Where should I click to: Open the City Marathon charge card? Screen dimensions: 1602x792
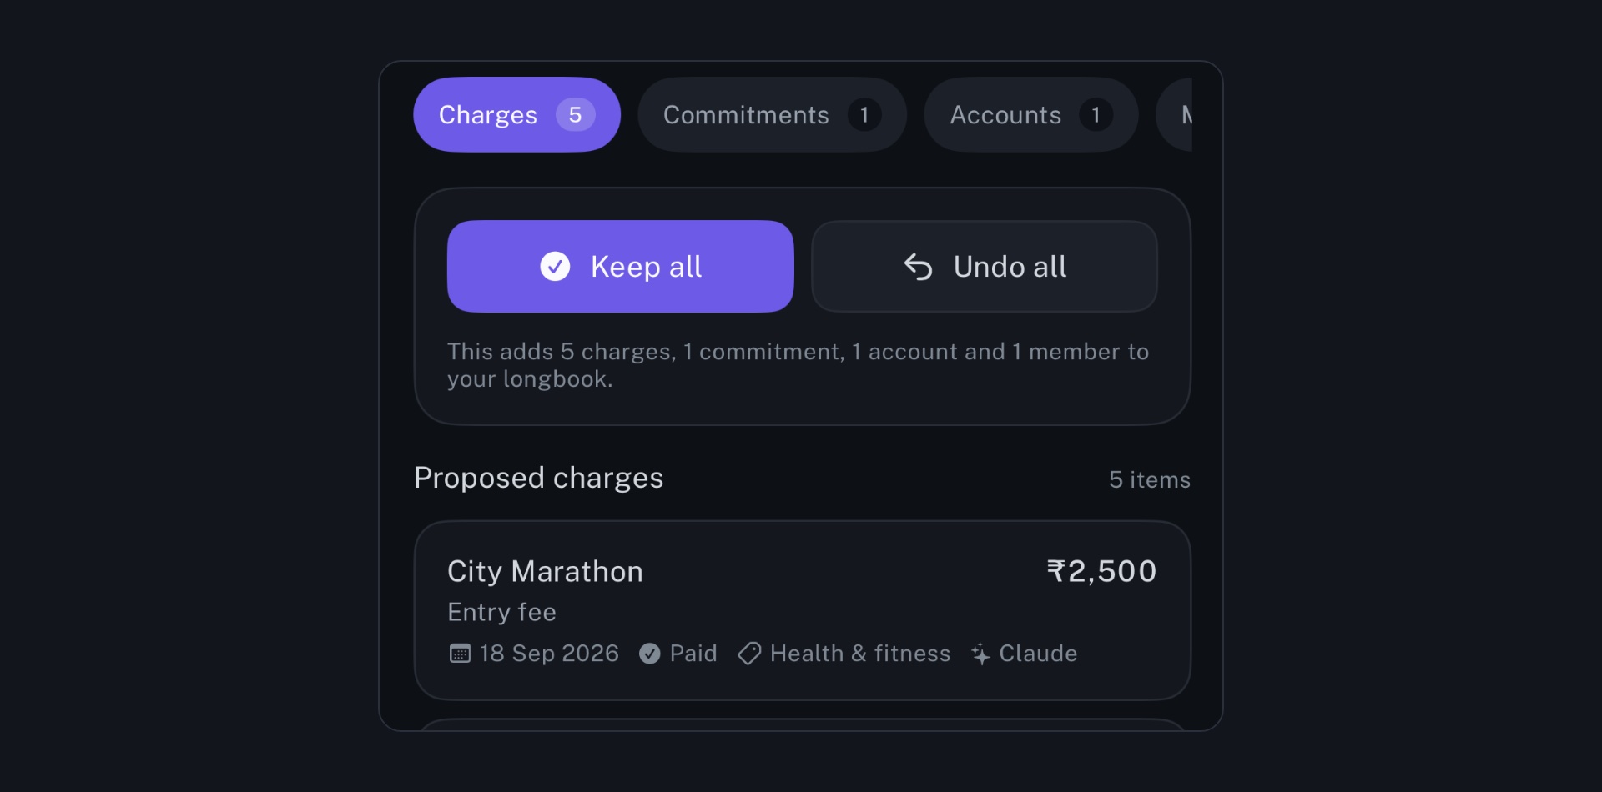(x=802, y=611)
